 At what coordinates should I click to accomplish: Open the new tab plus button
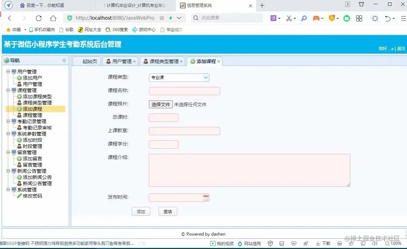pos(262,6)
